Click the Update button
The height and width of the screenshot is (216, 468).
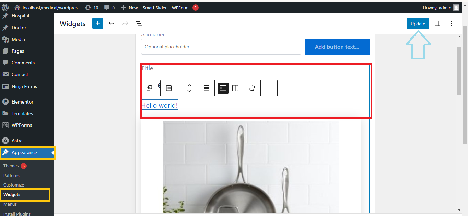(418, 24)
